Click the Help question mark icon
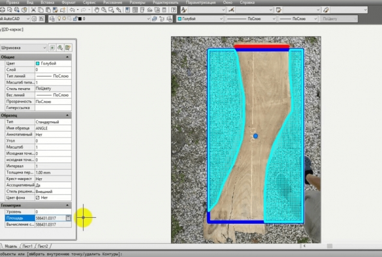Viewport: 382px width, 257px height. (x=174, y=10)
